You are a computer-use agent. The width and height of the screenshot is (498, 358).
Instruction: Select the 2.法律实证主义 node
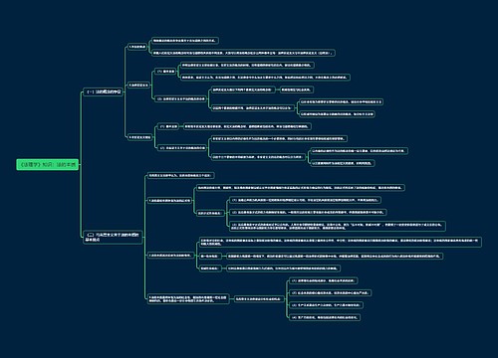click(x=138, y=86)
